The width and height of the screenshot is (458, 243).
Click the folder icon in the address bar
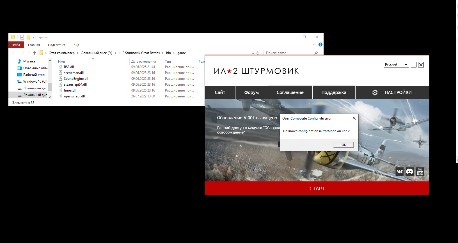(41, 53)
